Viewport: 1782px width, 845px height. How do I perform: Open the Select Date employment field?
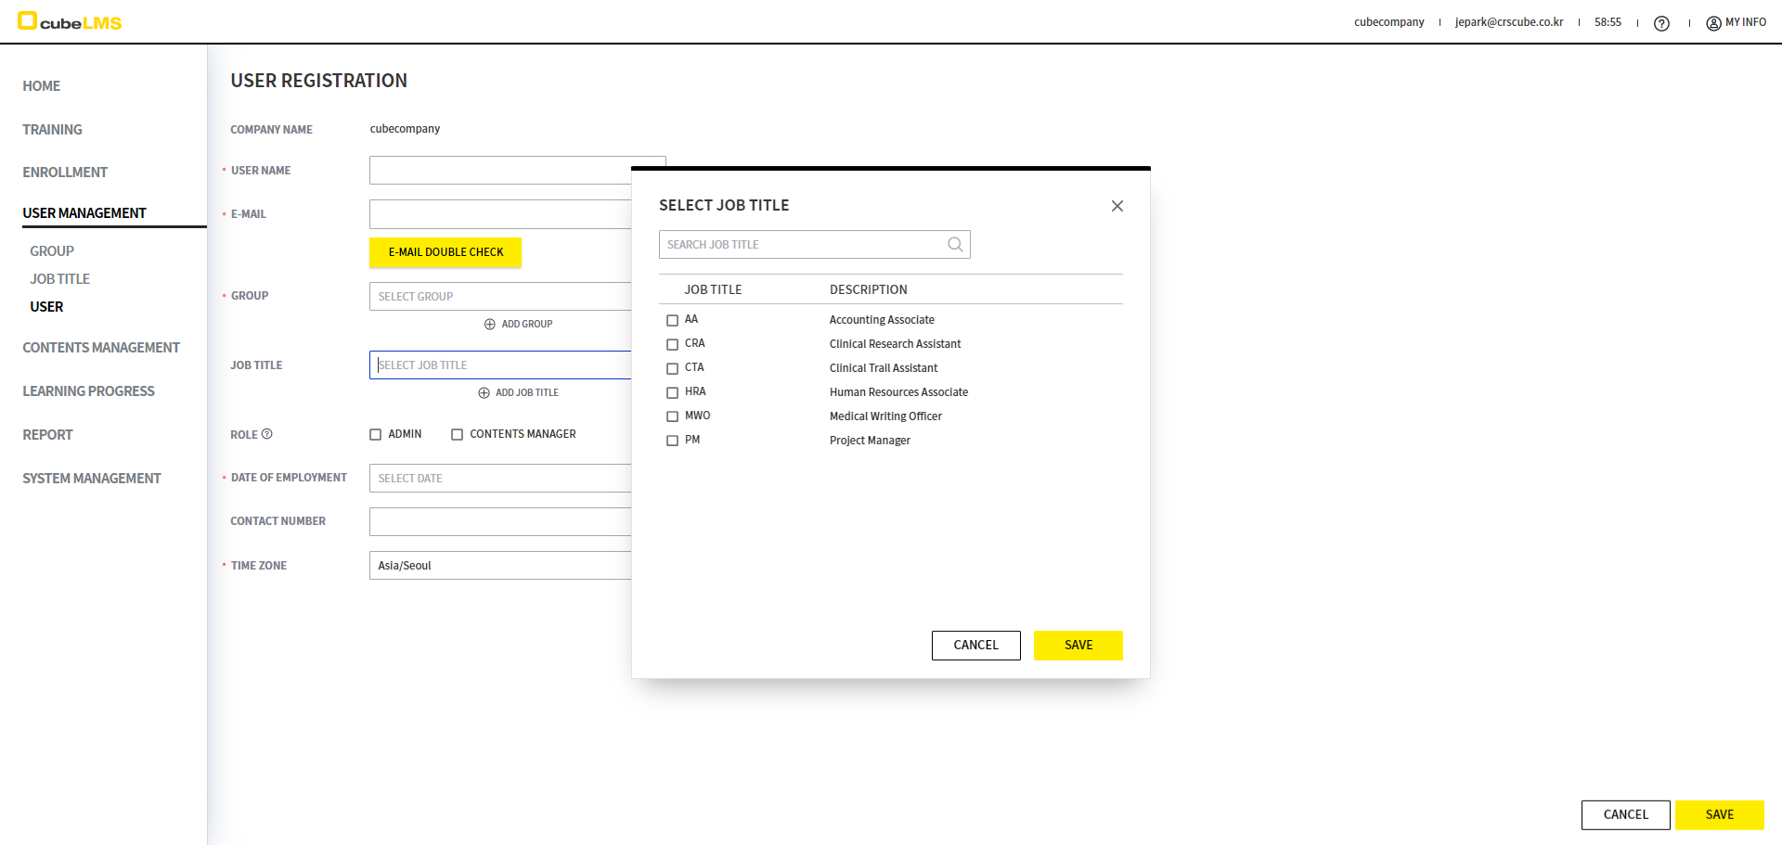tap(501, 479)
